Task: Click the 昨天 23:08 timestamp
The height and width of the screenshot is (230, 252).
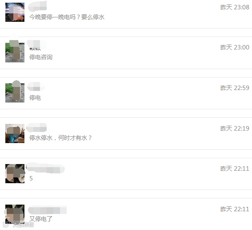Action: click(235, 7)
